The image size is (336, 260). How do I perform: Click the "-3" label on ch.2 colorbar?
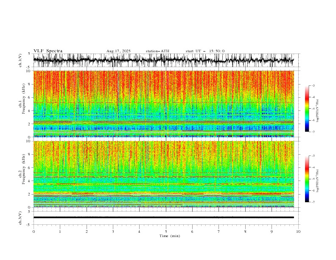pyautogui.click(x=313, y=156)
